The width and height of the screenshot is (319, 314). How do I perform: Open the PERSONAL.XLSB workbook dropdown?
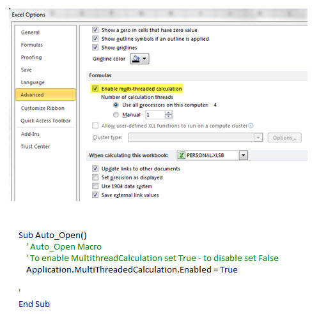point(244,155)
